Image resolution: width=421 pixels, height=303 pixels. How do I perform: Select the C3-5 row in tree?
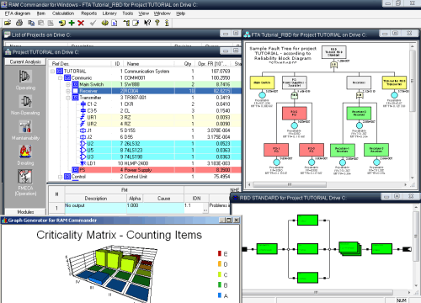pos(145,111)
